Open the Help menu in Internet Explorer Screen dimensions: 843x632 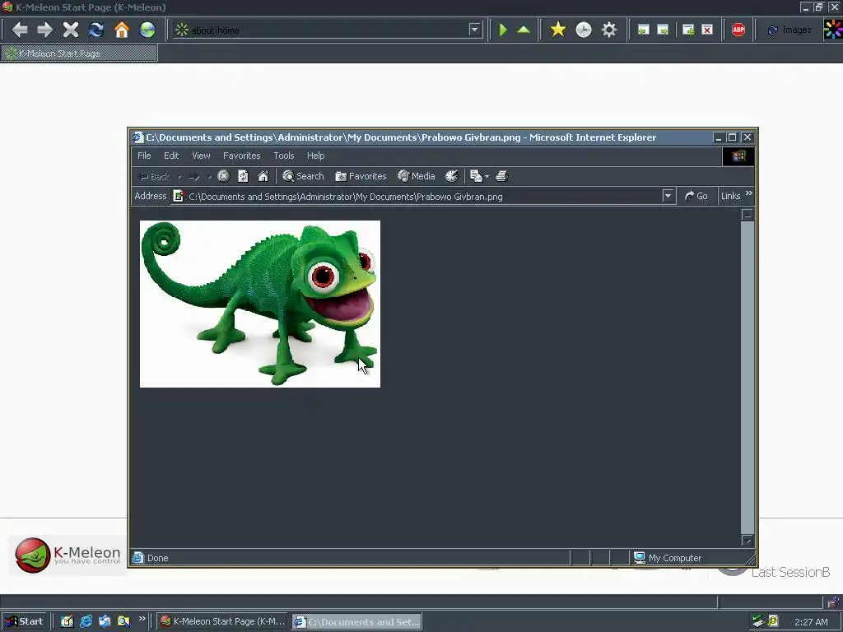point(315,156)
